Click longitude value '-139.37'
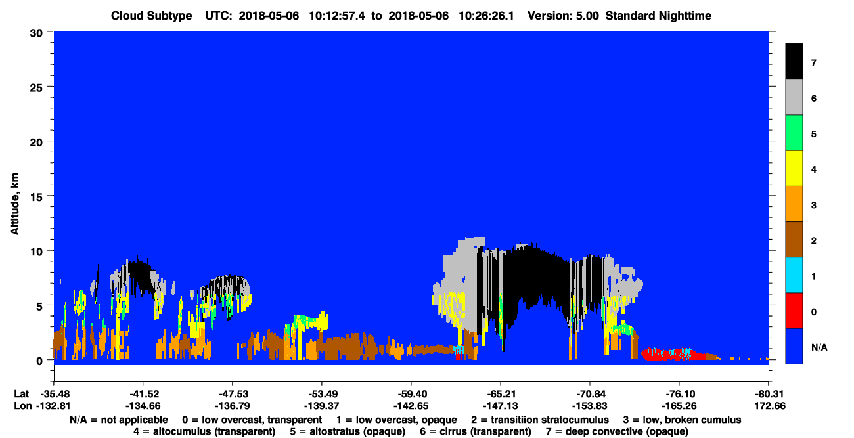Screen dimensions: 854x438 (x=321, y=405)
